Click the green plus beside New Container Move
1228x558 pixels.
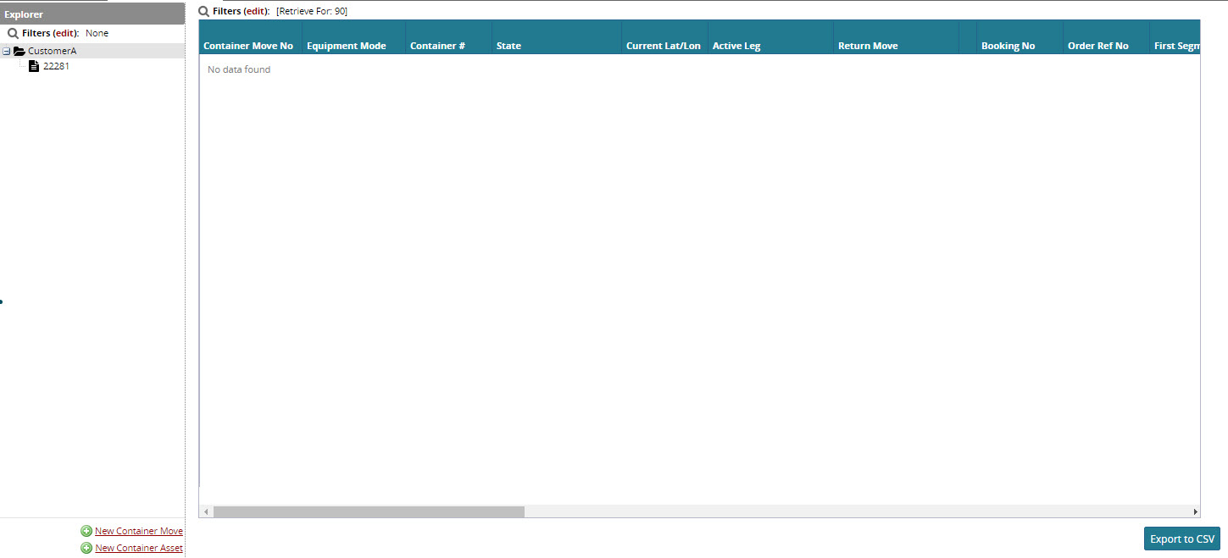tap(86, 531)
